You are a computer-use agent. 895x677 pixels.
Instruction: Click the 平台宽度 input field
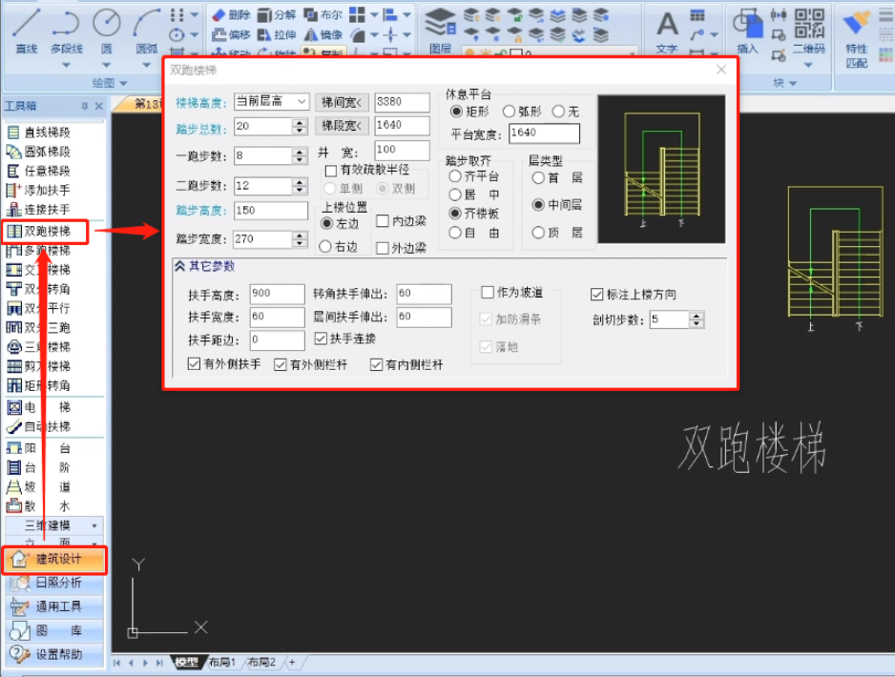coord(544,133)
